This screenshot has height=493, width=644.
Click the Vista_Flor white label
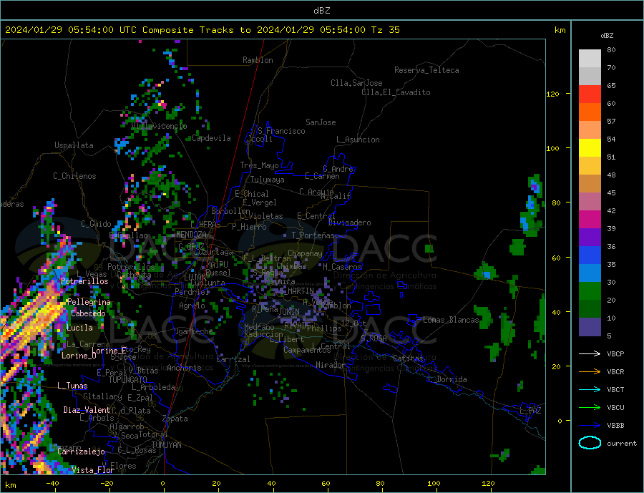pos(93,470)
